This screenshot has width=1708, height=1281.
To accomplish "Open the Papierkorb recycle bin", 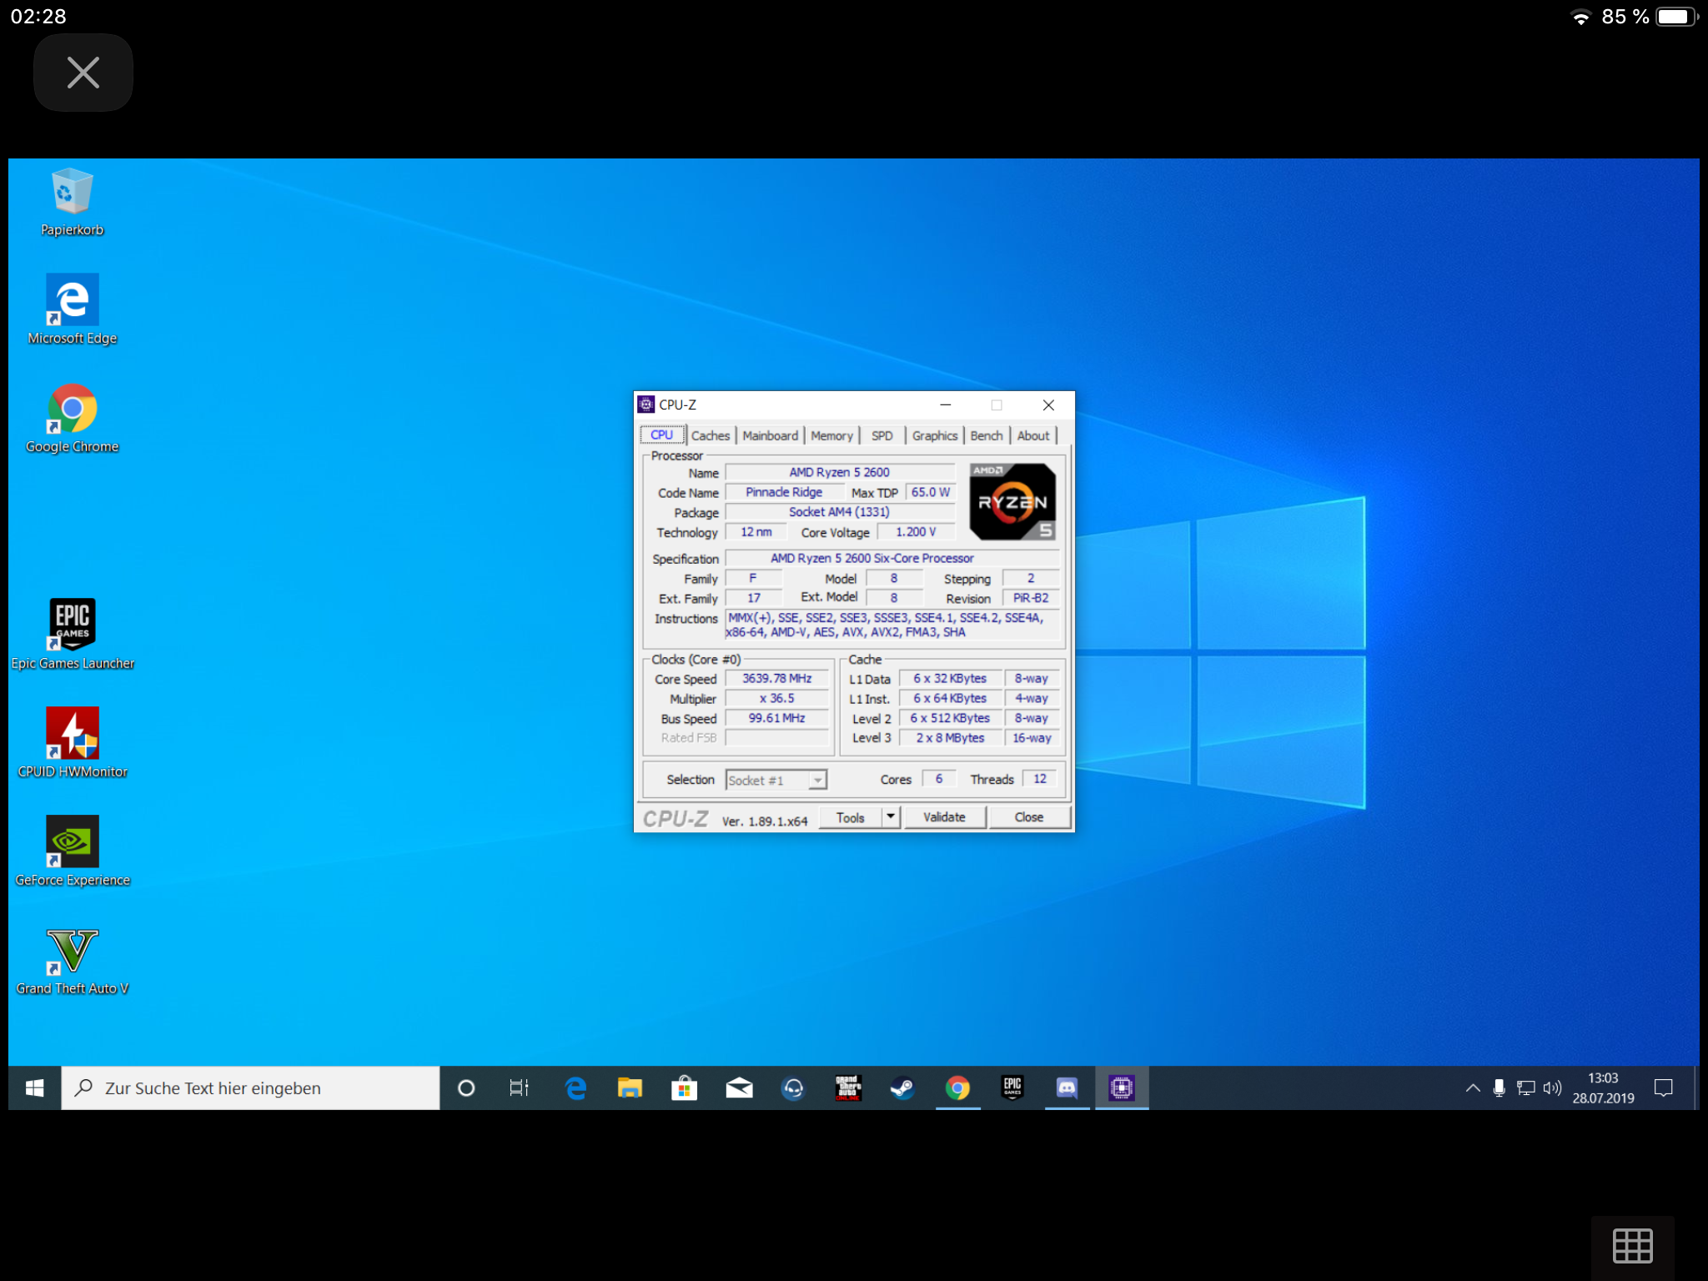I will (73, 192).
